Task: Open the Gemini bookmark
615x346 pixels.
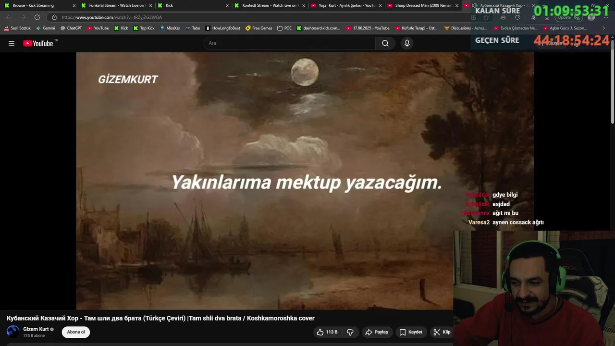Action: (x=45, y=28)
